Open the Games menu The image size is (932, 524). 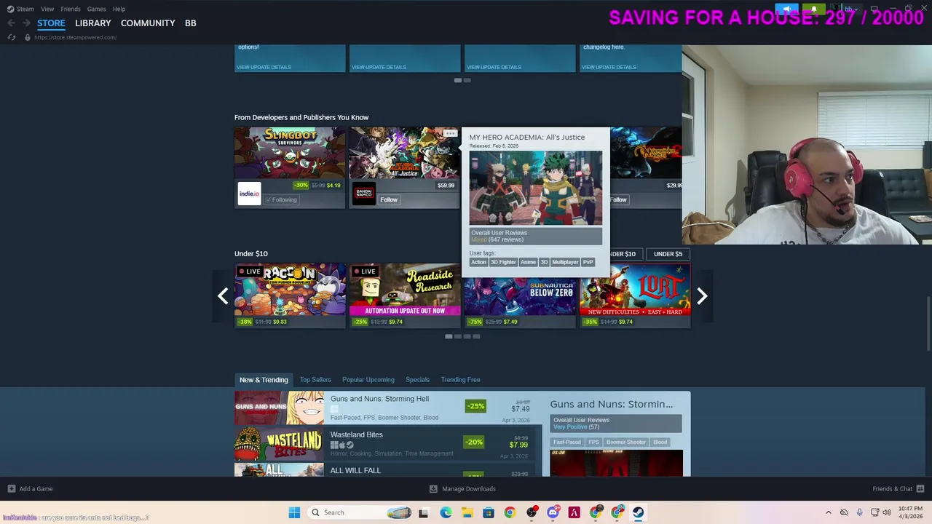tap(96, 9)
